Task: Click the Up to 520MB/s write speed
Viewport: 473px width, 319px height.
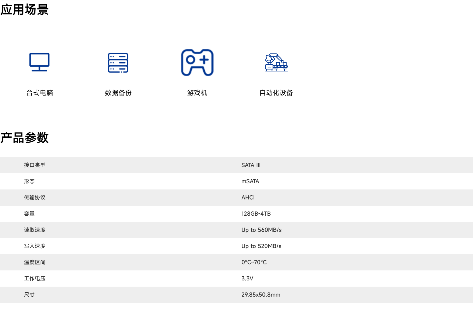Action: [x=261, y=246]
